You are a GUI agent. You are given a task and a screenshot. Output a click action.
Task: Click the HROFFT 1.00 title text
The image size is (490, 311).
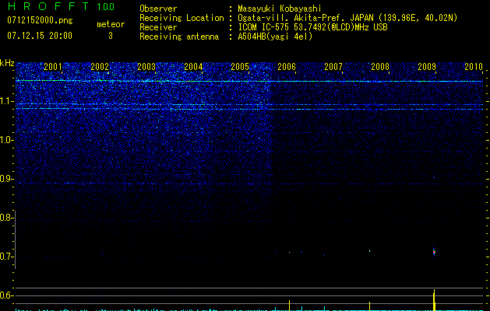(61, 6)
